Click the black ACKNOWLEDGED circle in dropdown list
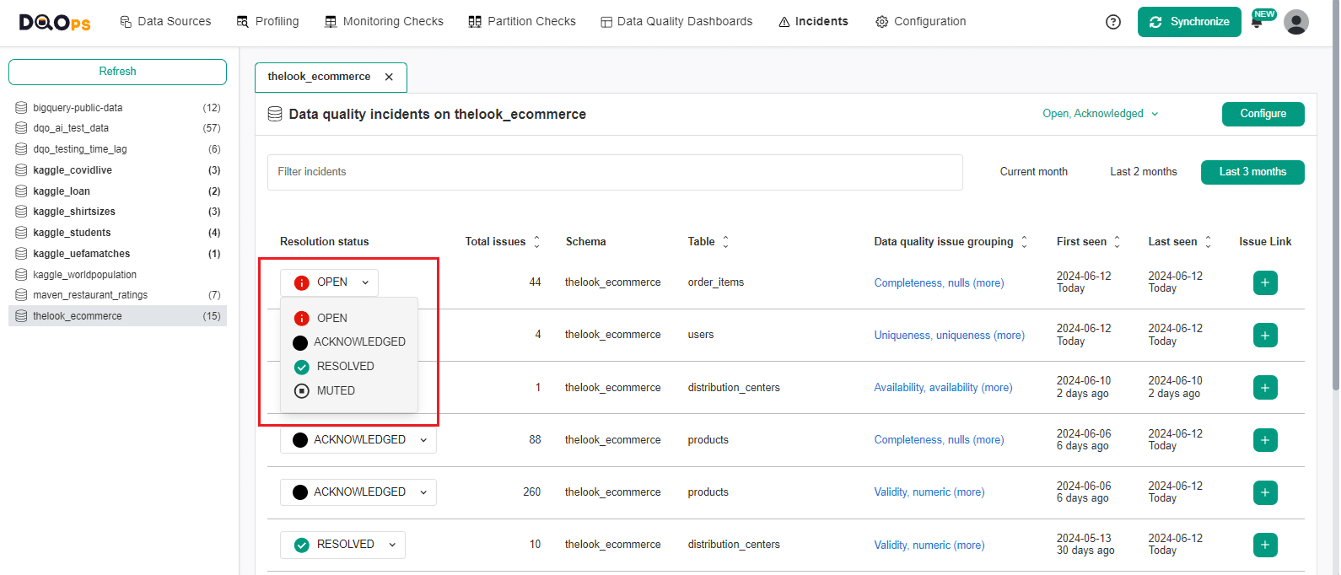This screenshot has width=1341, height=575. pos(300,342)
